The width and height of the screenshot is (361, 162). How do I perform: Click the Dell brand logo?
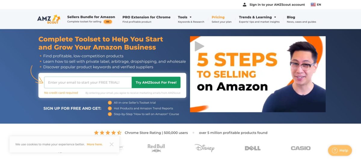pos(252,148)
